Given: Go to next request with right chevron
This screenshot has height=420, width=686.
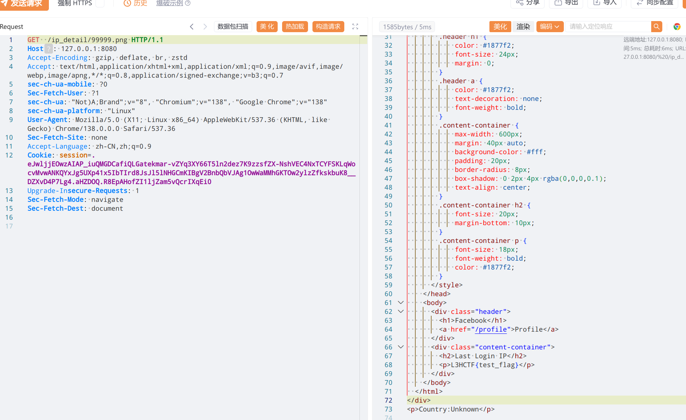Looking at the screenshot, I should pyautogui.click(x=205, y=27).
